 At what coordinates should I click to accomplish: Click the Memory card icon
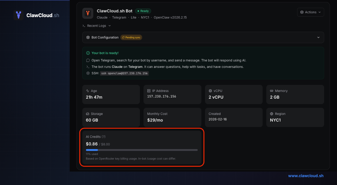(x=272, y=91)
